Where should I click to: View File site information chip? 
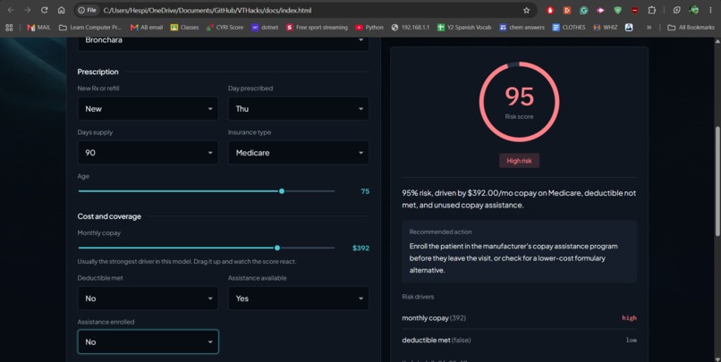[x=88, y=10]
